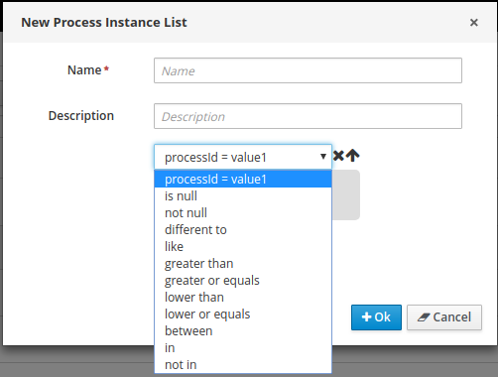Choose the 'not null' option
Screen dimensions: 498x377
[243, 213]
